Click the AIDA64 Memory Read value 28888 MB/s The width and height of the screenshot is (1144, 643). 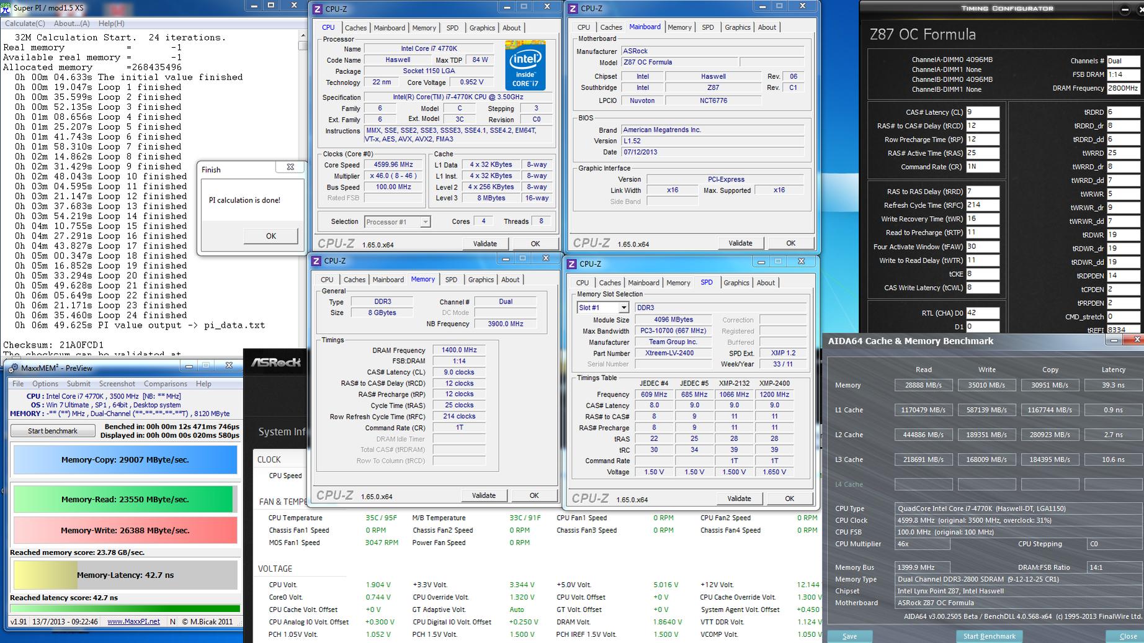[923, 385]
